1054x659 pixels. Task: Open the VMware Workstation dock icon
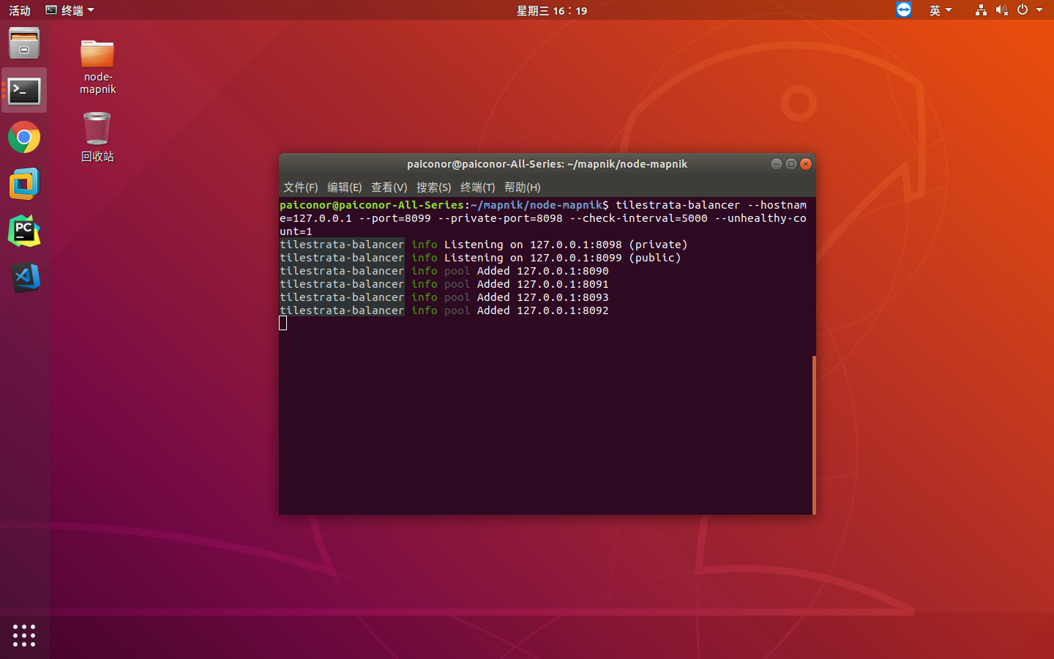[x=24, y=184]
